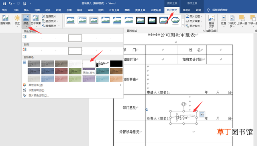Switch to the Table Design (表设计) tab

pyautogui.click(x=186, y=10)
